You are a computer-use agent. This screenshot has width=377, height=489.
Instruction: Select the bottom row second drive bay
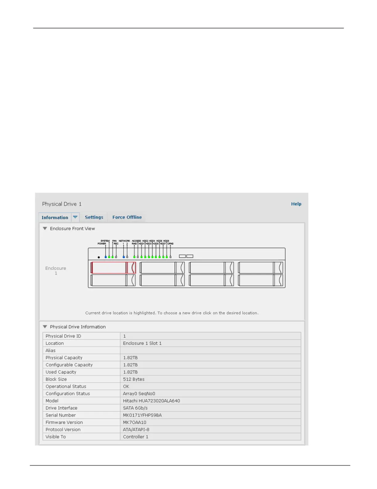coord(162,280)
